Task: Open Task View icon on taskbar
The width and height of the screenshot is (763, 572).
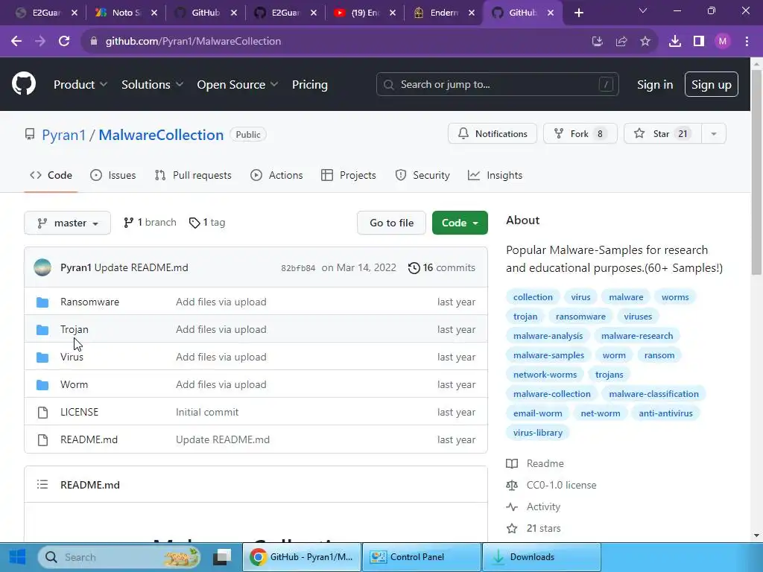Action: 222,557
